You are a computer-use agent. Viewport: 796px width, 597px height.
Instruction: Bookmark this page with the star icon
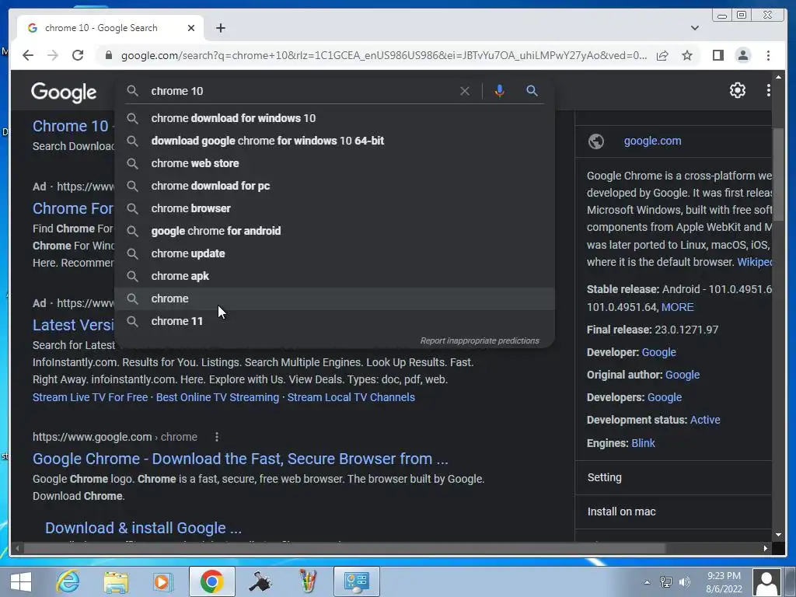coord(687,55)
